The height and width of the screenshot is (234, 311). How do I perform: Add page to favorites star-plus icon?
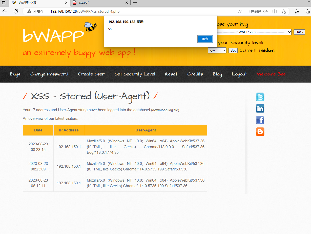click(x=284, y=11)
